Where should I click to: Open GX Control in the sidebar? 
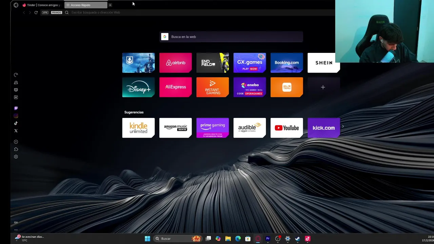coord(16,75)
